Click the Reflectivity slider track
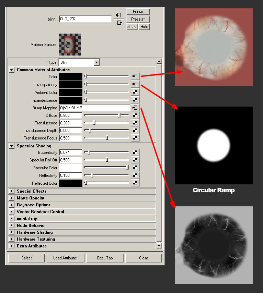The height and width of the screenshot is (293, 263). (107, 175)
